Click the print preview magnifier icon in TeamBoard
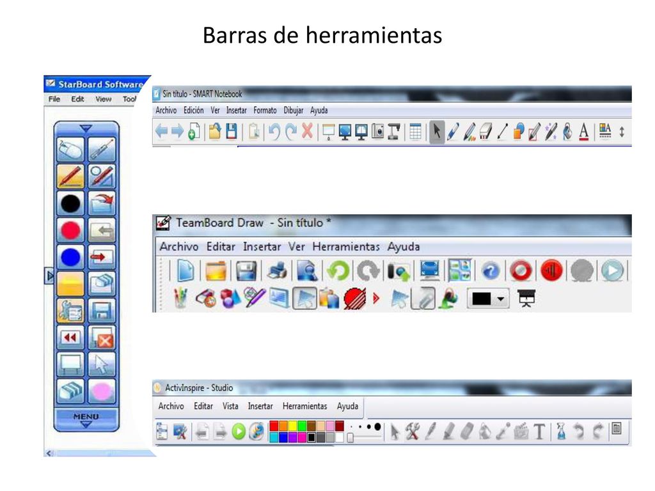 click(x=307, y=270)
